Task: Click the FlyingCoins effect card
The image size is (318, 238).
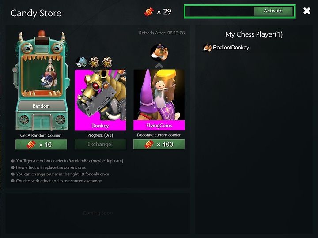Action: 159,100
